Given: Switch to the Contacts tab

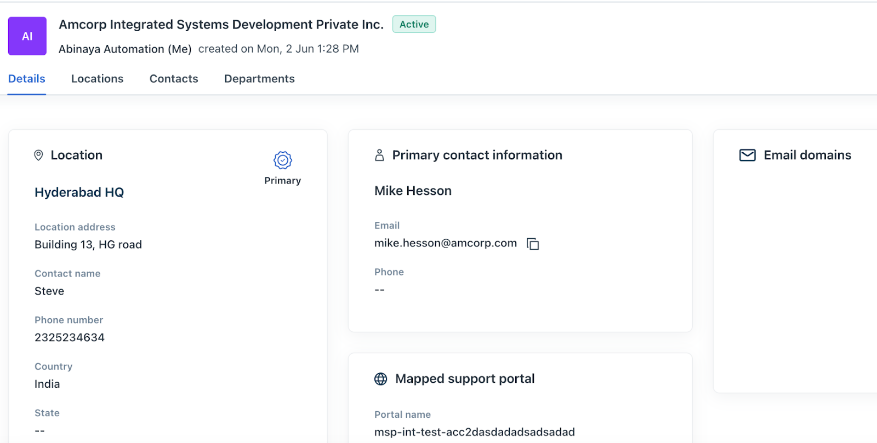Looking at the screenshot, I should point(174,79).
